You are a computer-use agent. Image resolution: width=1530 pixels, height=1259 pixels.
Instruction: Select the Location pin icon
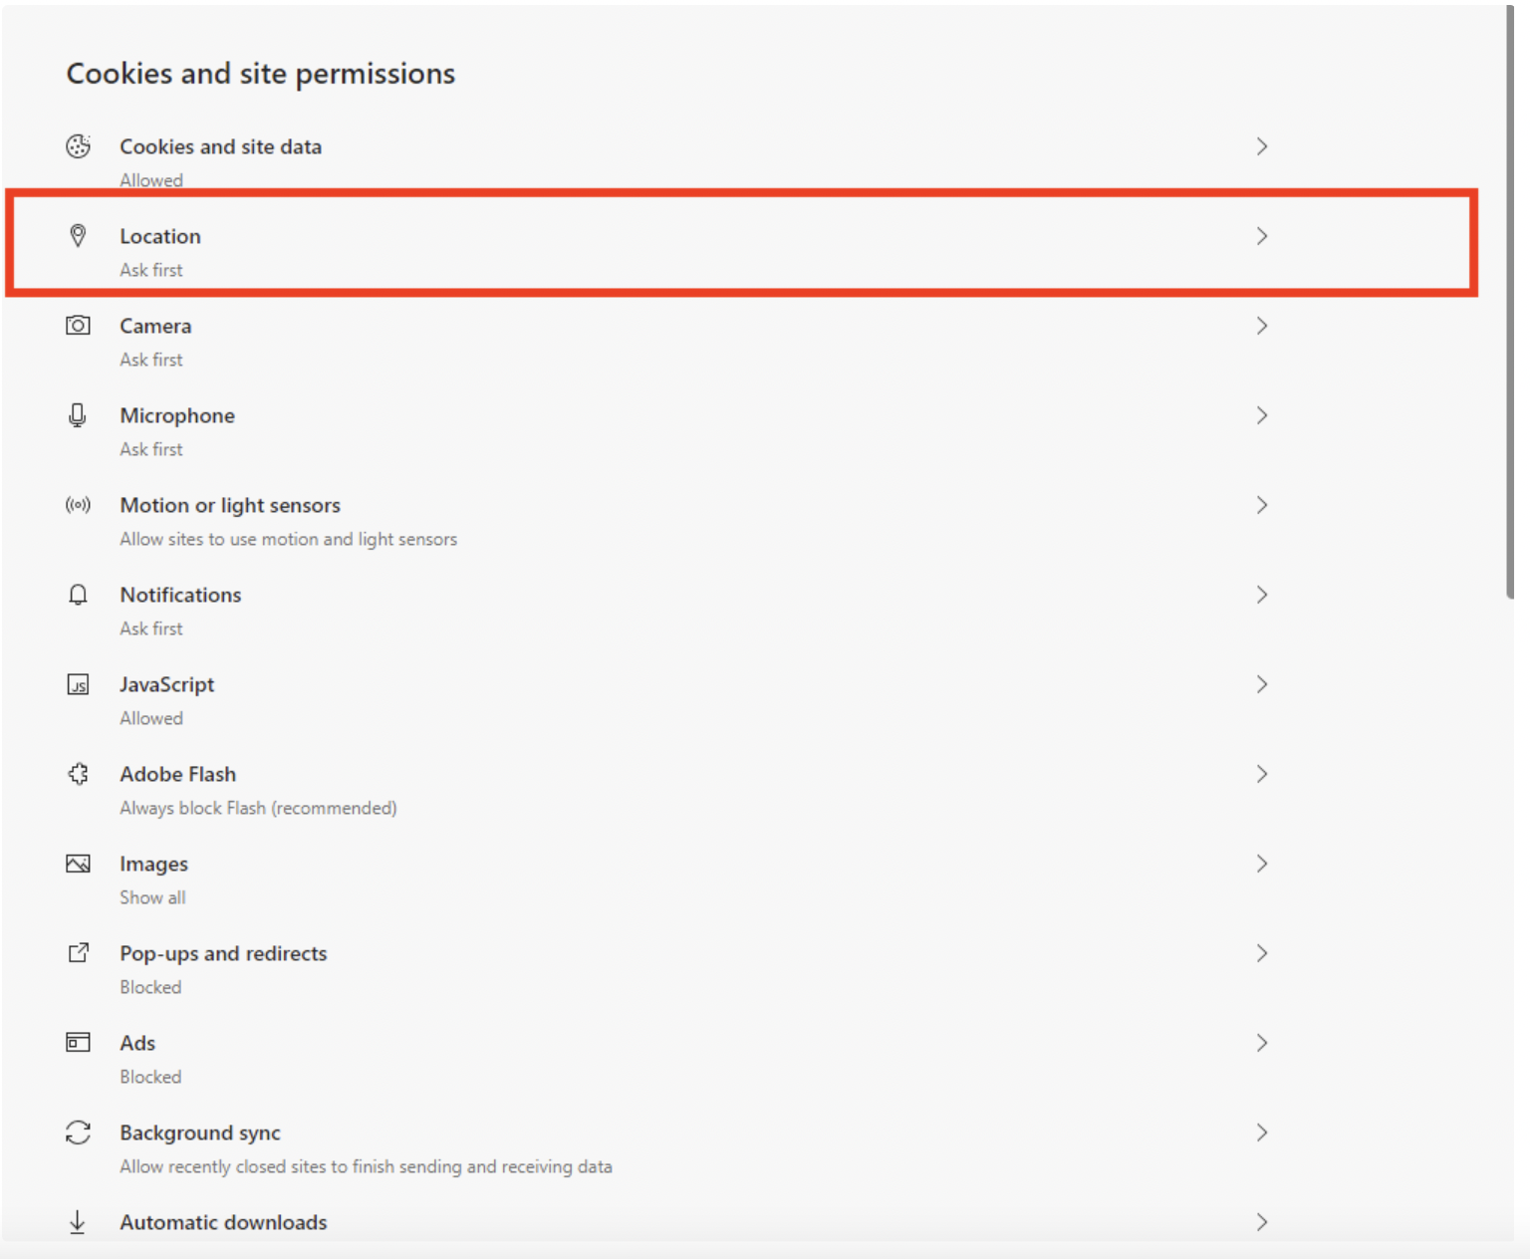pyautogui.click(x=78, y=236)
